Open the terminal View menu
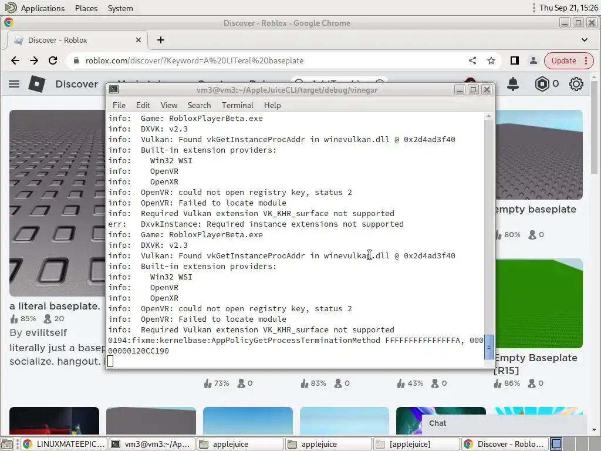601x451 pixels. tap(169, 105)
